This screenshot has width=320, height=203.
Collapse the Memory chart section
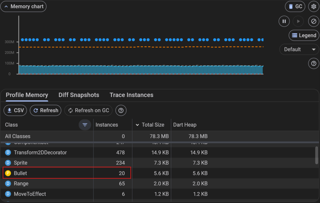(23, 7)
